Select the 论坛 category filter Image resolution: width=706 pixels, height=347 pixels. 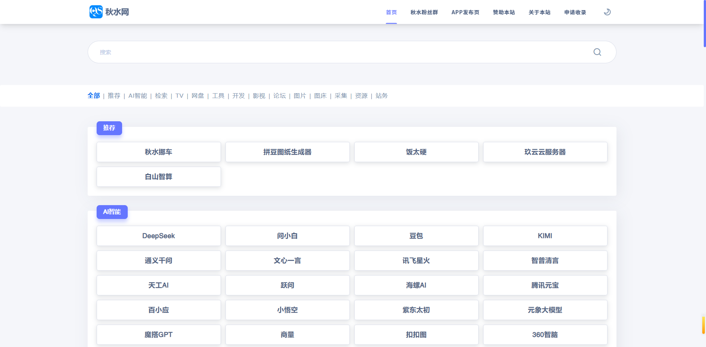pos(279,96)
